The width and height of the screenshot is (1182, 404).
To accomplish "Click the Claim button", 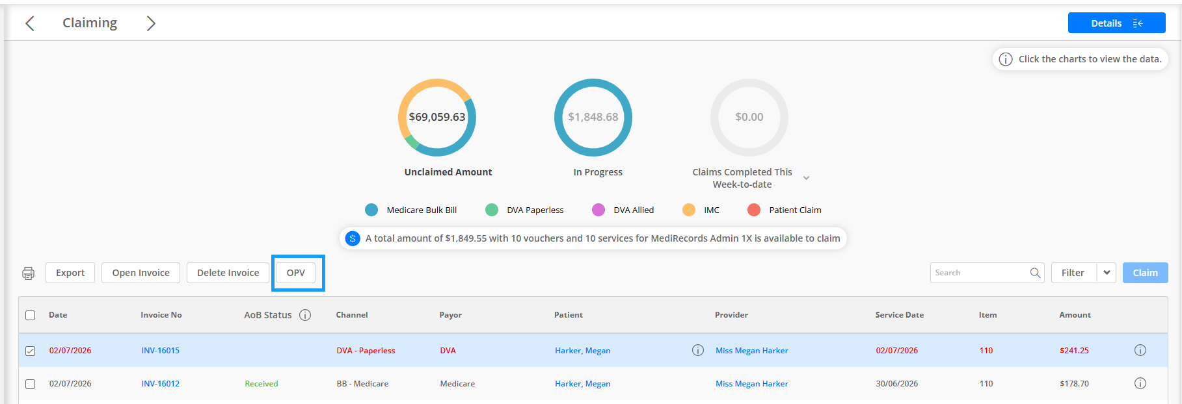I will click(x=1146, y=273).
